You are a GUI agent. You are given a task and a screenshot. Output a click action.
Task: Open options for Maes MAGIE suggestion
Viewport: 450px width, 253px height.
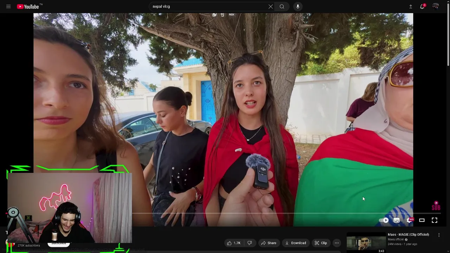439,235
